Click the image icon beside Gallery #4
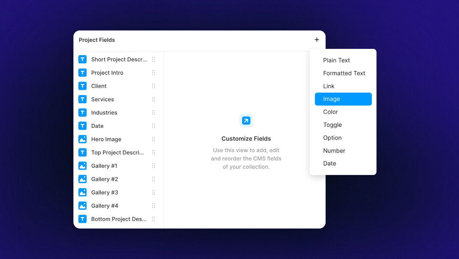 (82, 206)
